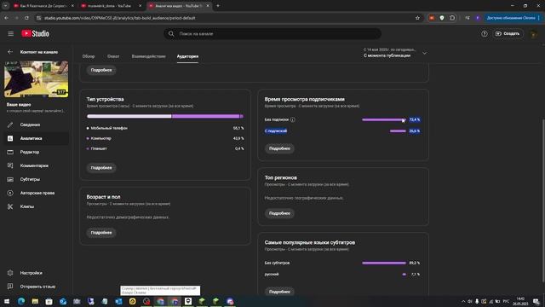545x307 pixels.
Task: Reload the page with the browser refresh icon
Action: tap(26, 18)
